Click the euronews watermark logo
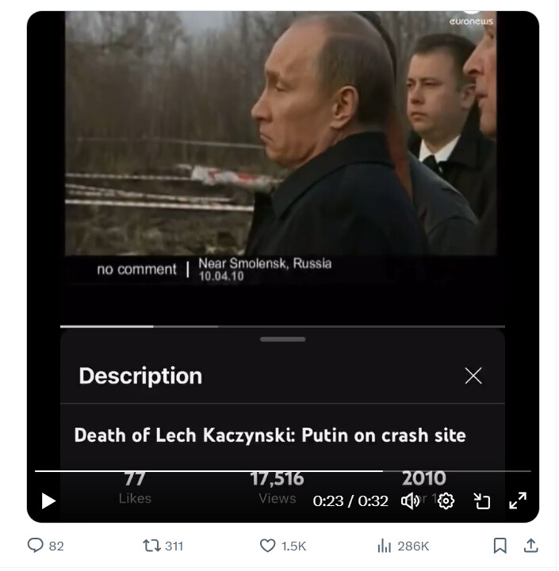559x571 pixels. (473, 21)
